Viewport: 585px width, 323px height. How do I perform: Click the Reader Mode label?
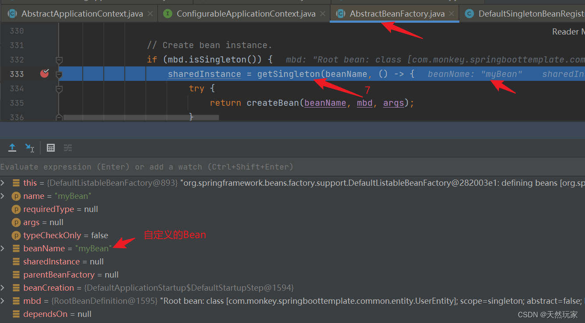(x=568, y=31)
